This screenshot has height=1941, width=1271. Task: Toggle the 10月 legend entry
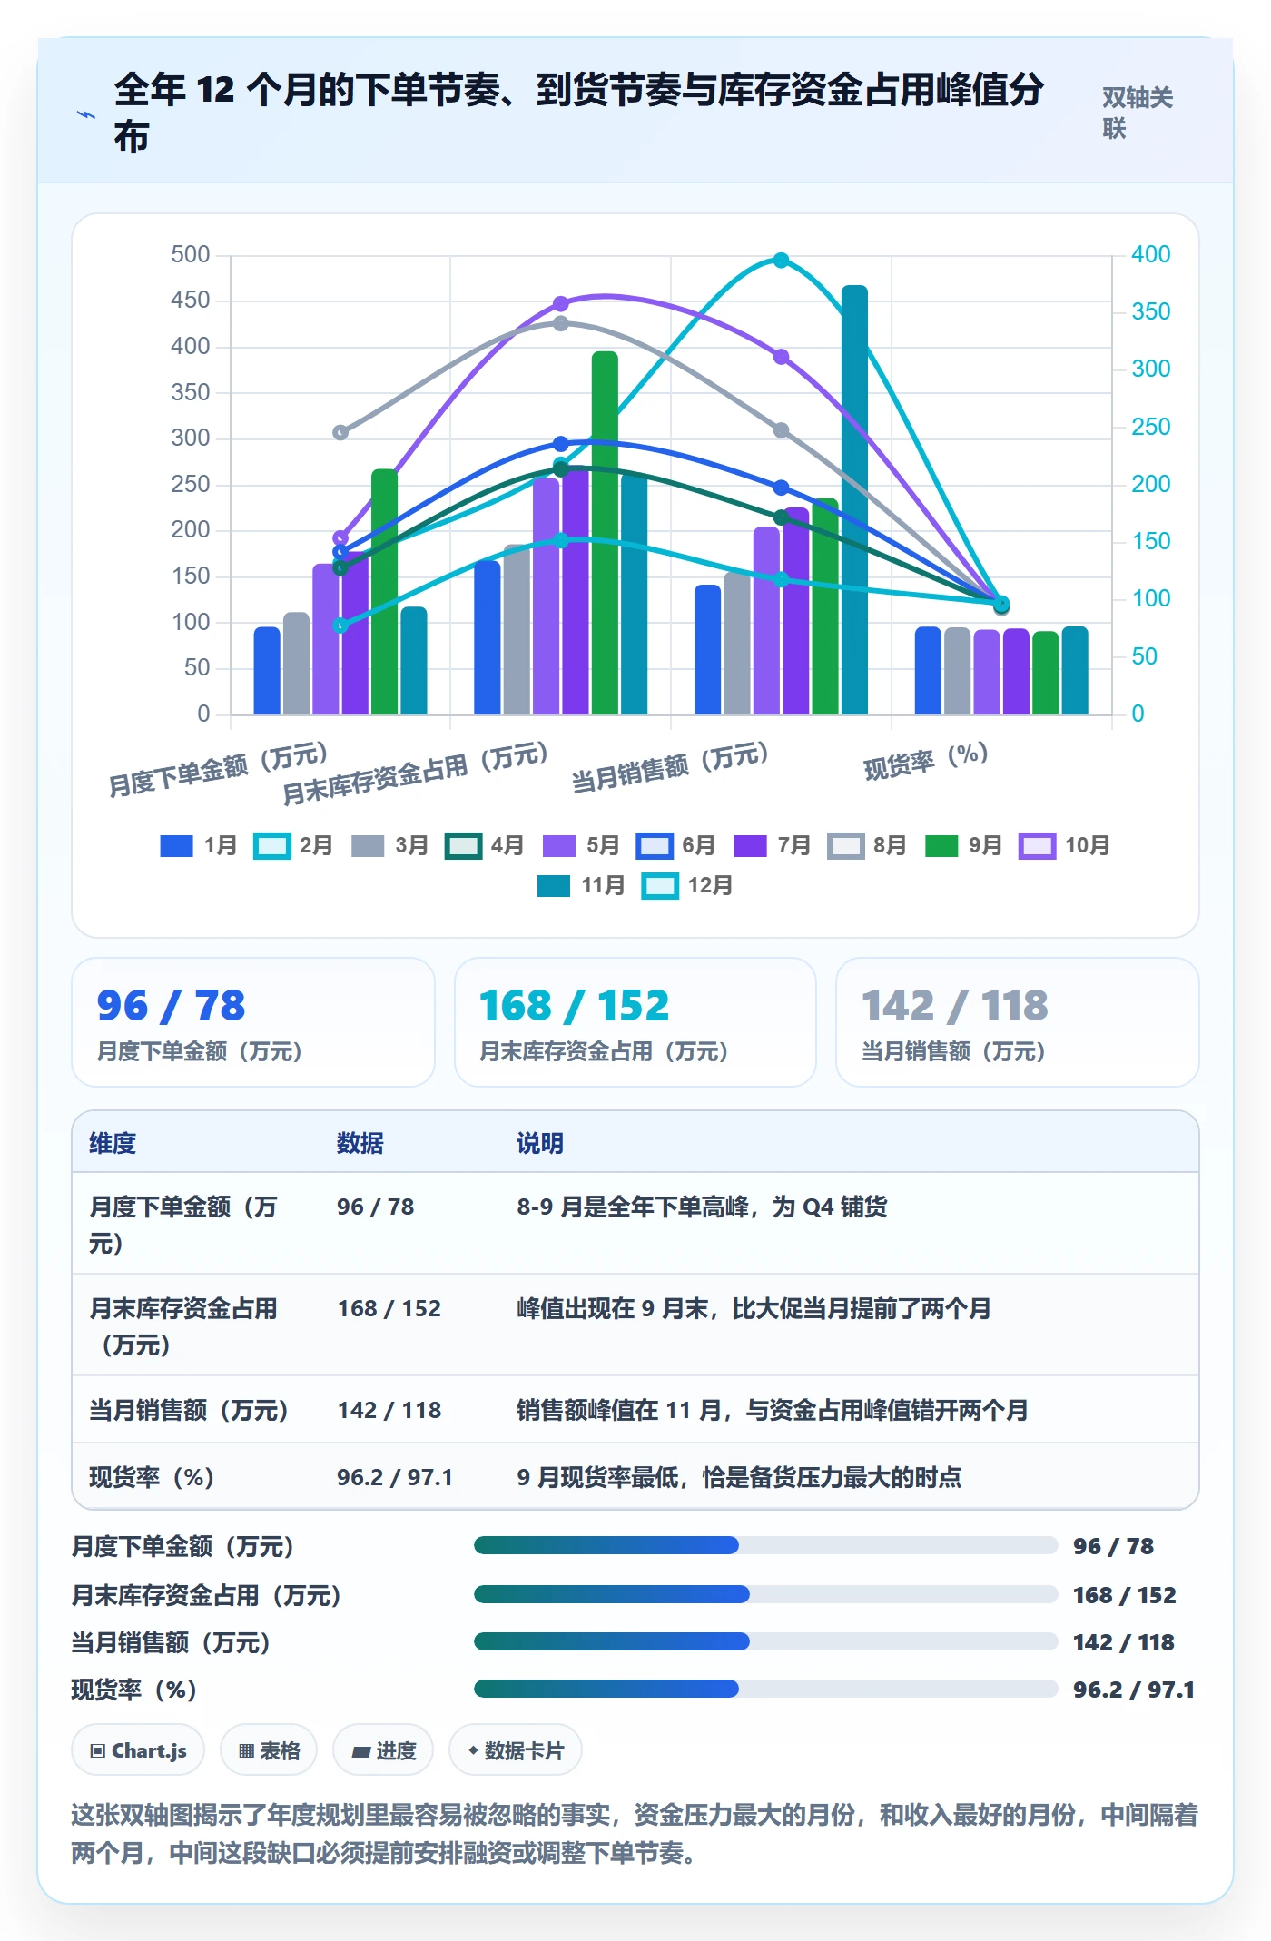tap(1065, 846)
